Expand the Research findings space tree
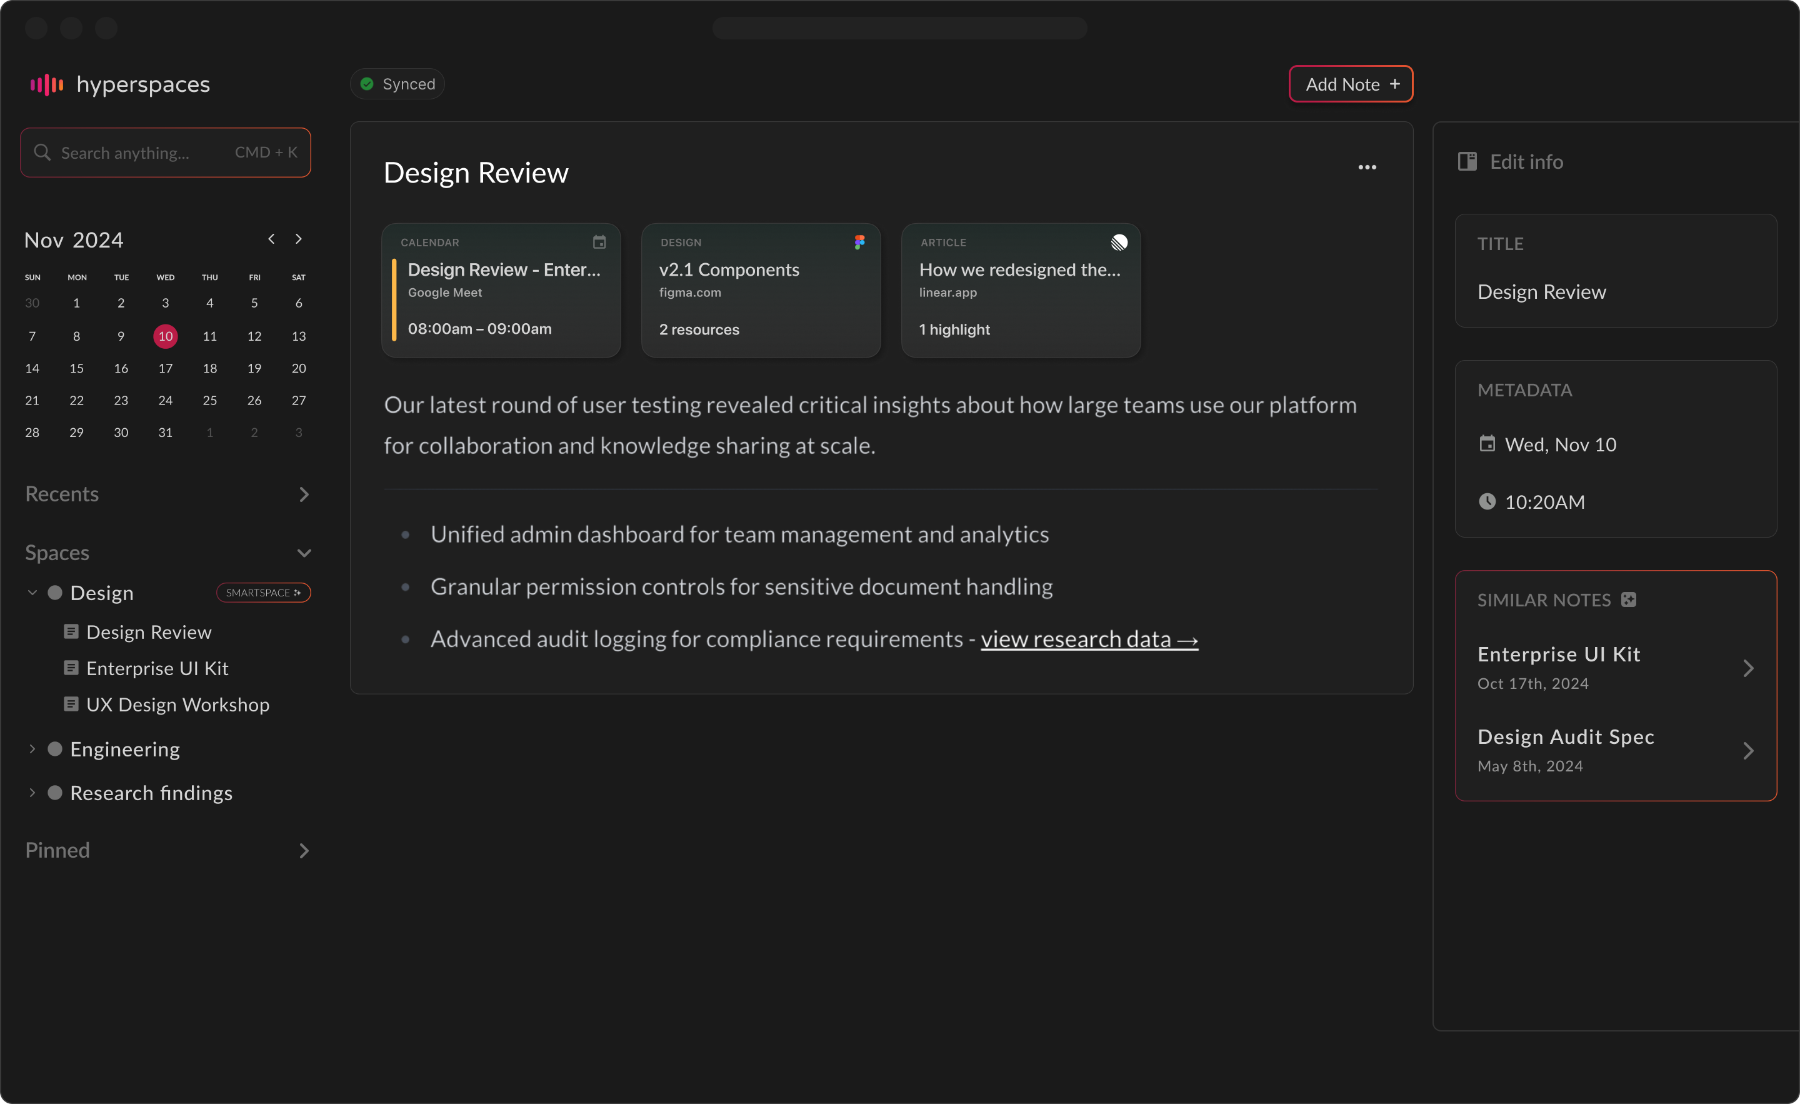Viewport: 1800px width, 1104px height. 32,793
